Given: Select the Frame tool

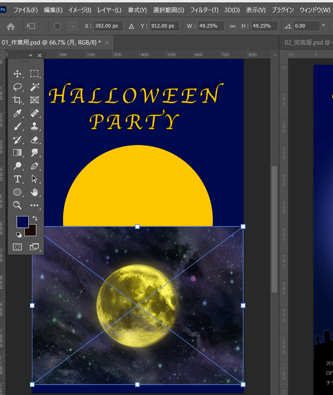Looking at the screenshot, I should 35,100.
